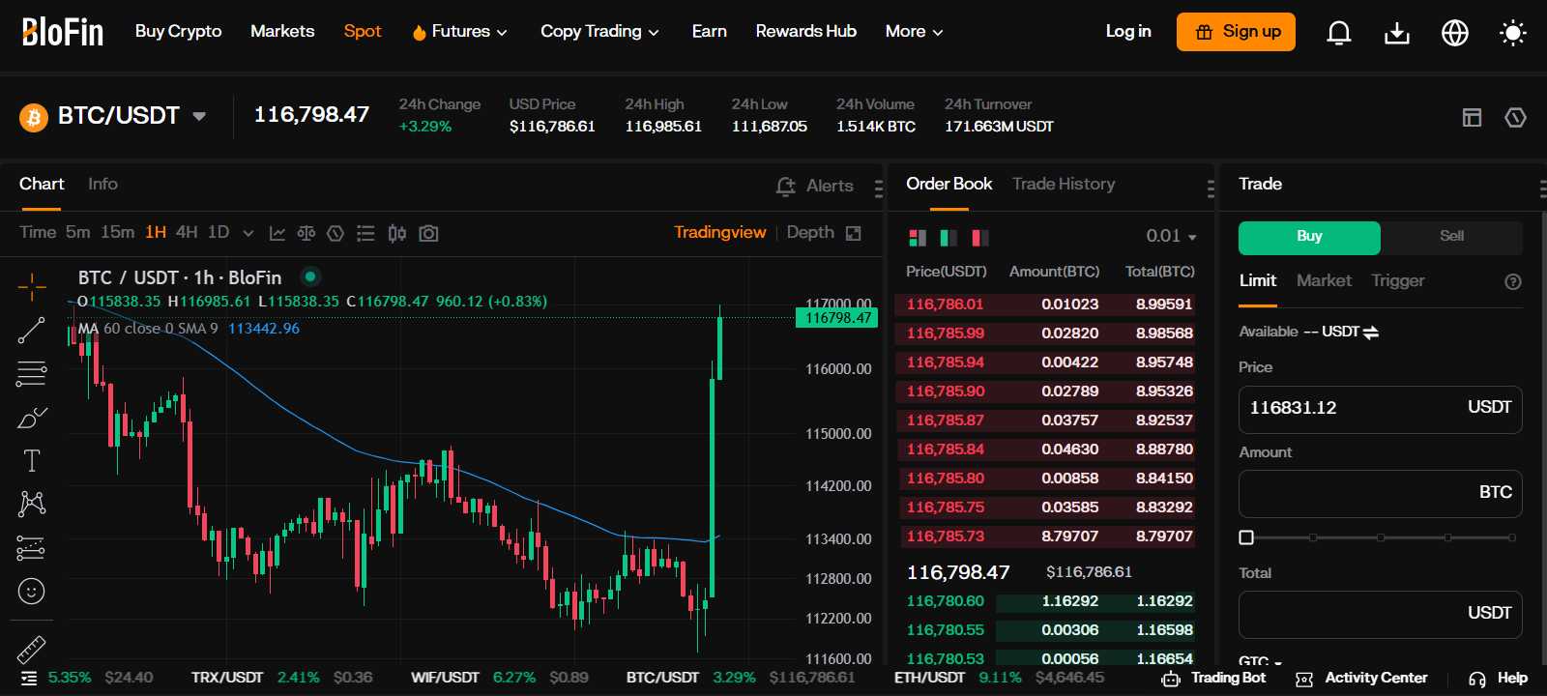Open the GTC order duration dropdown
The image size is (1547, 696).
pos(1260,661)
